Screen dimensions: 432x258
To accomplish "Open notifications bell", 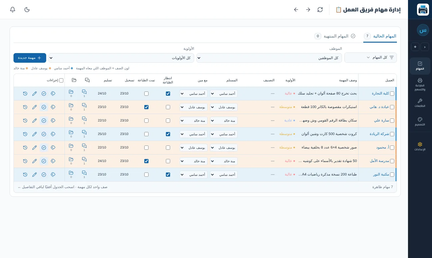I will (13, 10).
